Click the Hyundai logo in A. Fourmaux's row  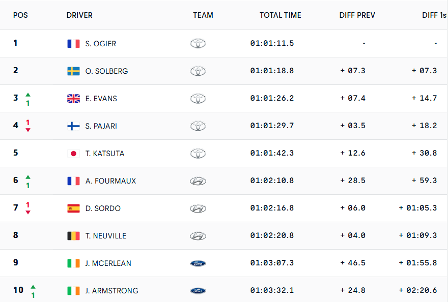pyautogui.click(x=198, y=181)
